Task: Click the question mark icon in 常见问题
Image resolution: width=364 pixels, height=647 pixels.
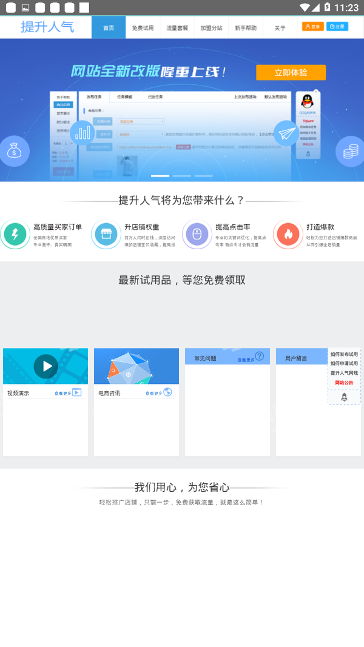Action: pos(259,356)
